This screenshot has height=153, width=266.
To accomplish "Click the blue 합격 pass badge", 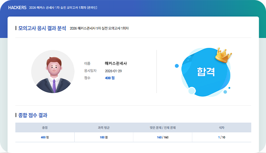I will coord(206,72).
